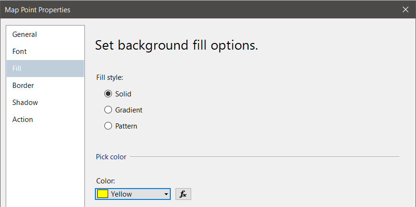Screen dimensions: 416x207
Task: Click the yellow color swatch preview
Action: click(x=102, y=194)
